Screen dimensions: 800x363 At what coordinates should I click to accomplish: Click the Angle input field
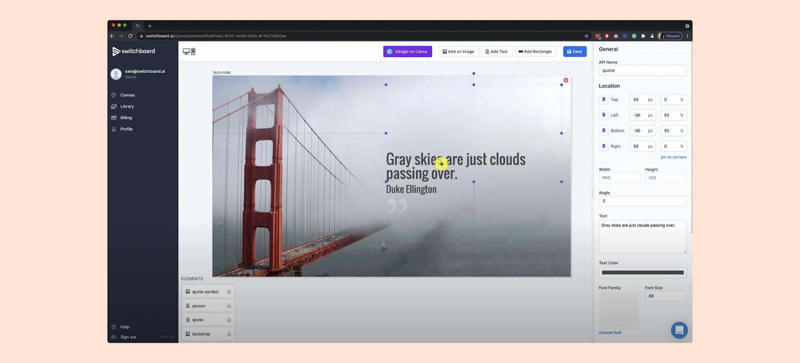(642, 201)
